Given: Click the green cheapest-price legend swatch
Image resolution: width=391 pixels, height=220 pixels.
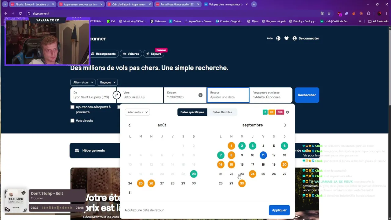Looking at the screenshot, I should tap(265, 112).
